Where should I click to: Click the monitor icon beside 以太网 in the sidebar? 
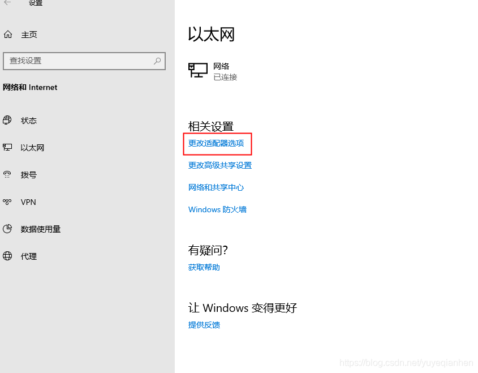click(x=7, y=147)
